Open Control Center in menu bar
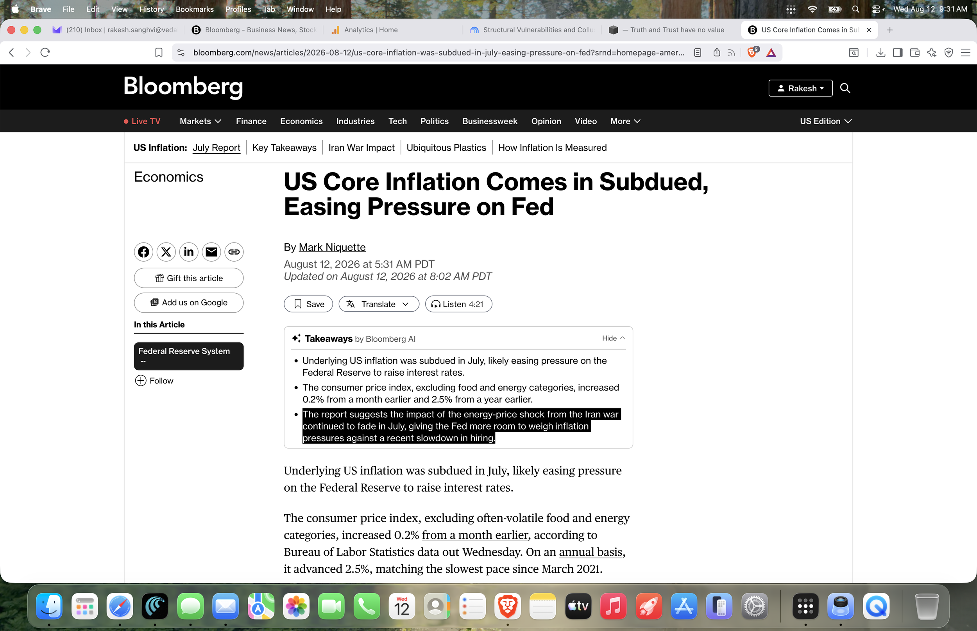Screen dimensions: 977x631 tap(877, 9)
